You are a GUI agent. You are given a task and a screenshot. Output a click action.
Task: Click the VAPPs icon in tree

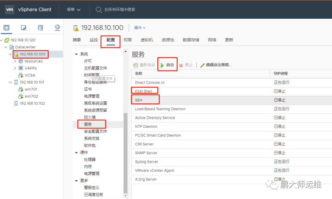tap(21, 68)
